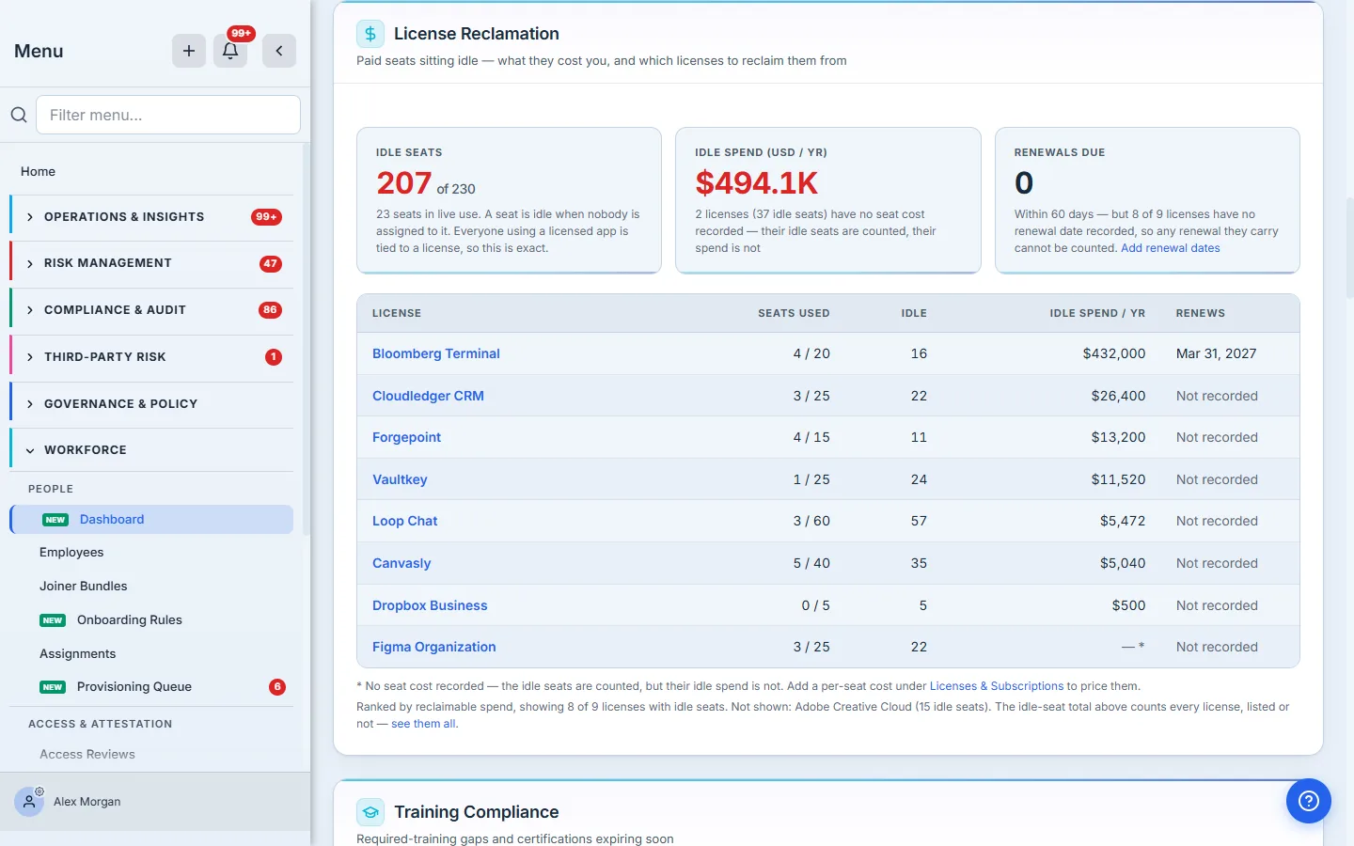Collapse the sidebar with the back chevron

[x=279, y=51]
